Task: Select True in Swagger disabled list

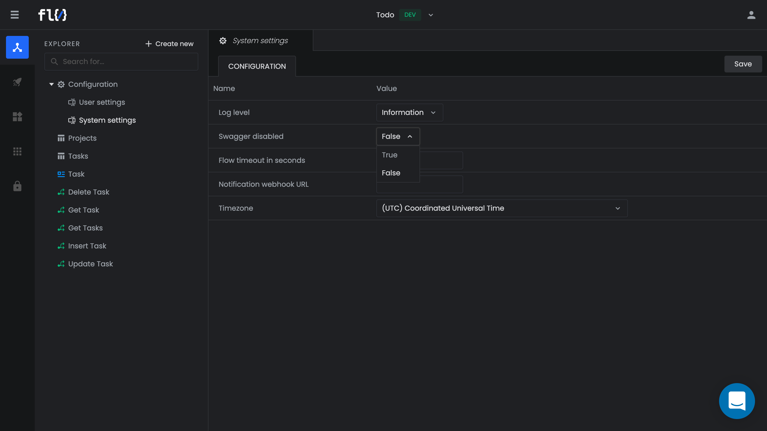Action: click(x=389, y=155)
